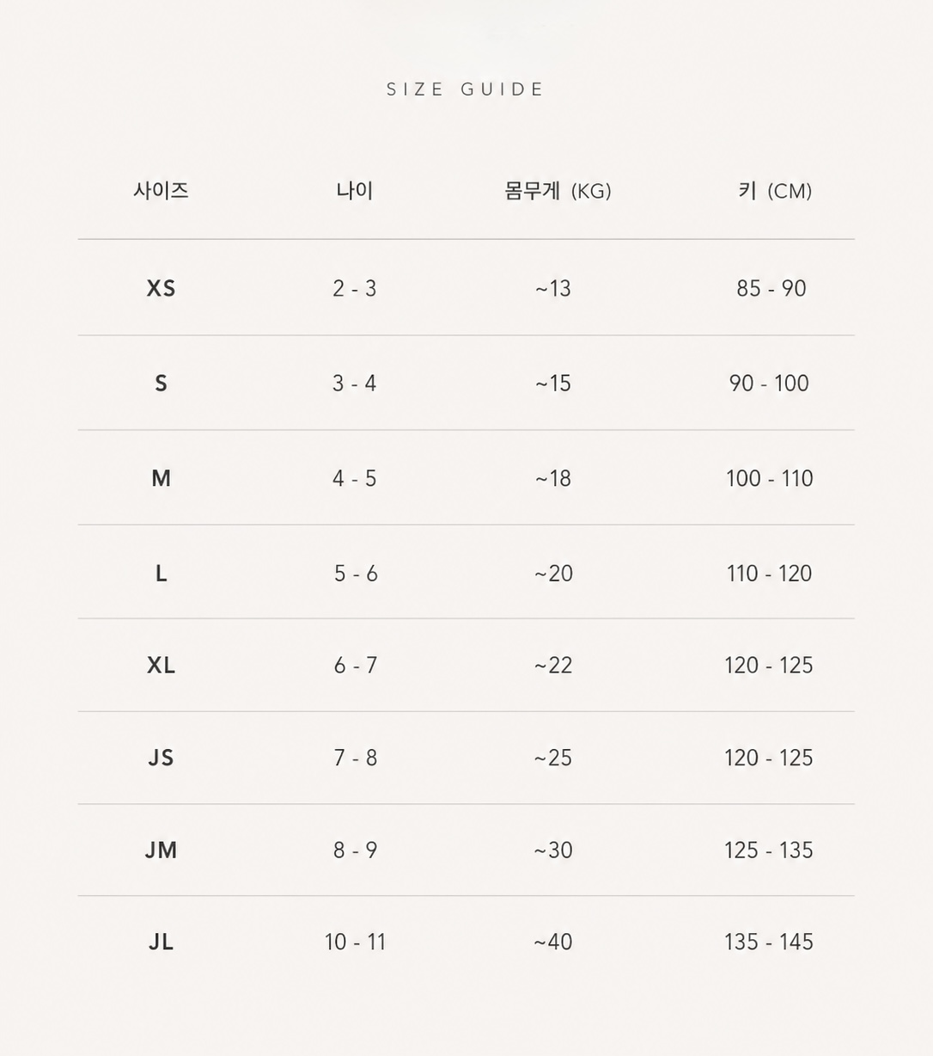
Task: Select the height value 110 - 120
Action: pos(769,574)
